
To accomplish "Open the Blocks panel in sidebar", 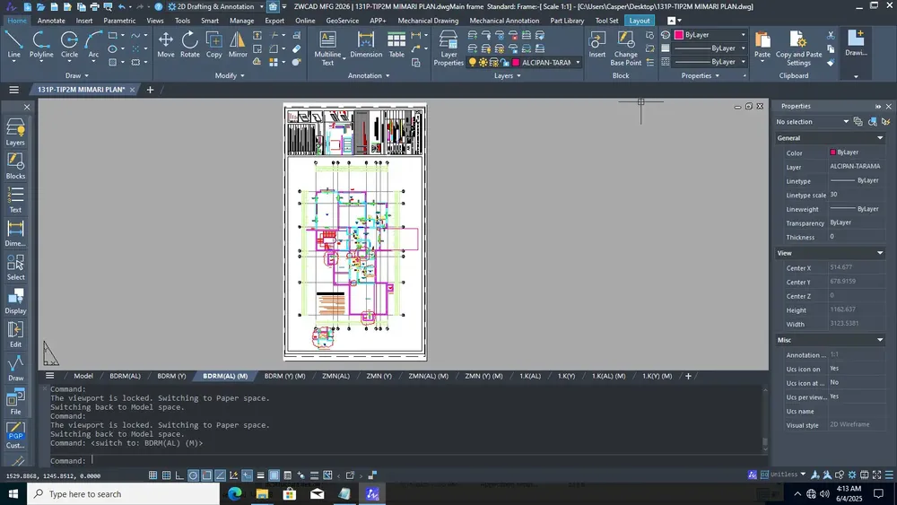I will tap(15, 167).
